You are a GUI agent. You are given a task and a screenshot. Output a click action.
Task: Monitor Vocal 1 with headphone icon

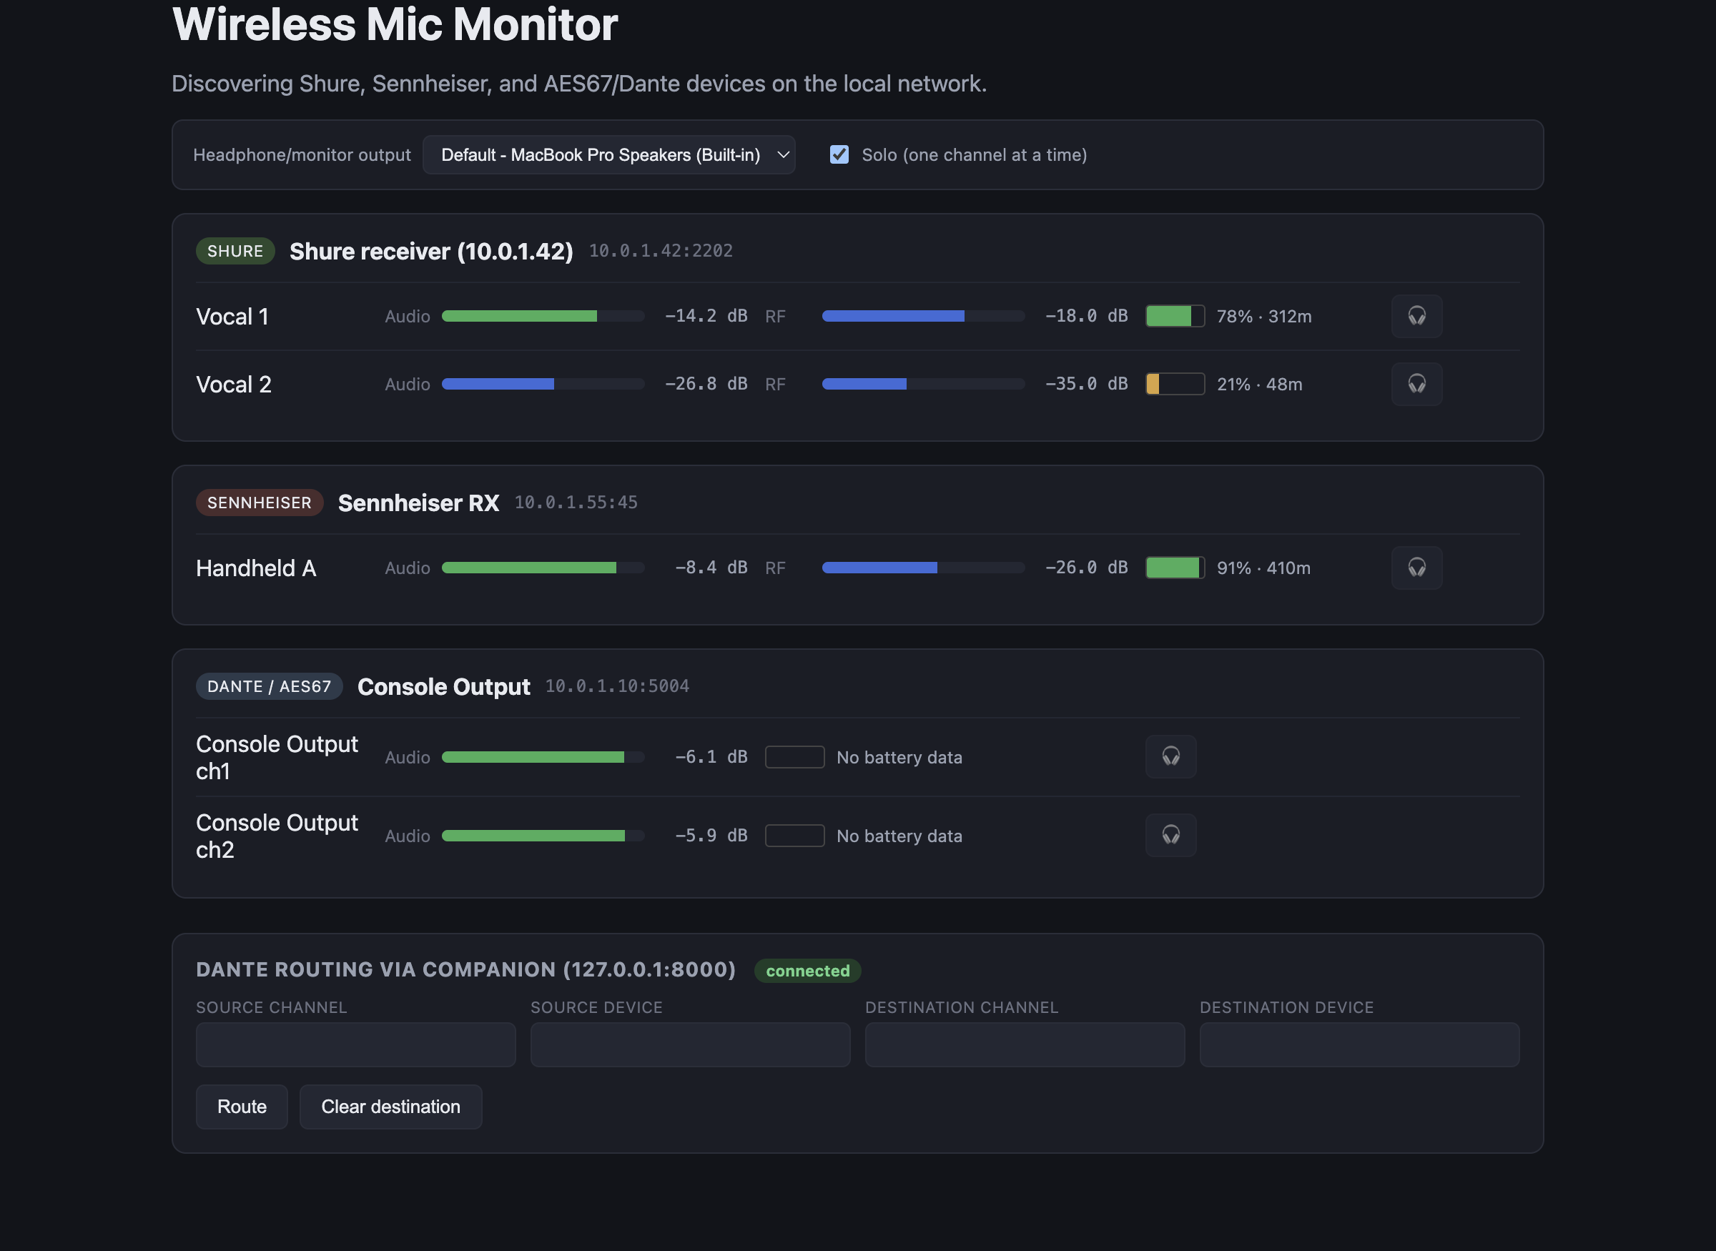coord(1416,316)
